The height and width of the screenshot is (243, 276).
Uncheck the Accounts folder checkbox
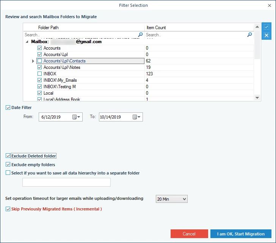pyautogui.click(x=39, y=48)
